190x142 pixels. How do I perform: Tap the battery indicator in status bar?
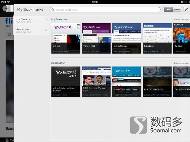[x=188, y=2]
